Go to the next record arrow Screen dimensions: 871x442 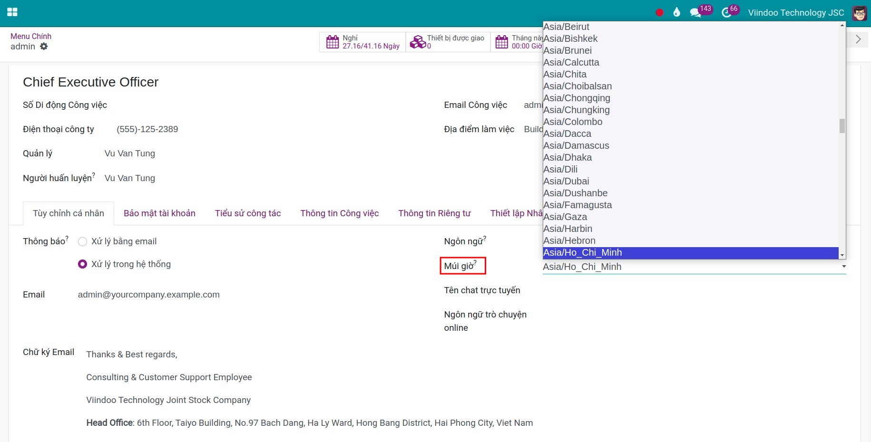coord(858,39)
